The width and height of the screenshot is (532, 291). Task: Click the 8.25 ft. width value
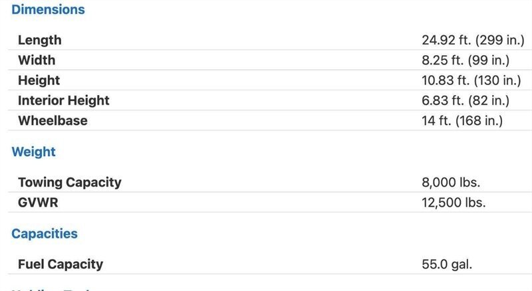(465, 60)
